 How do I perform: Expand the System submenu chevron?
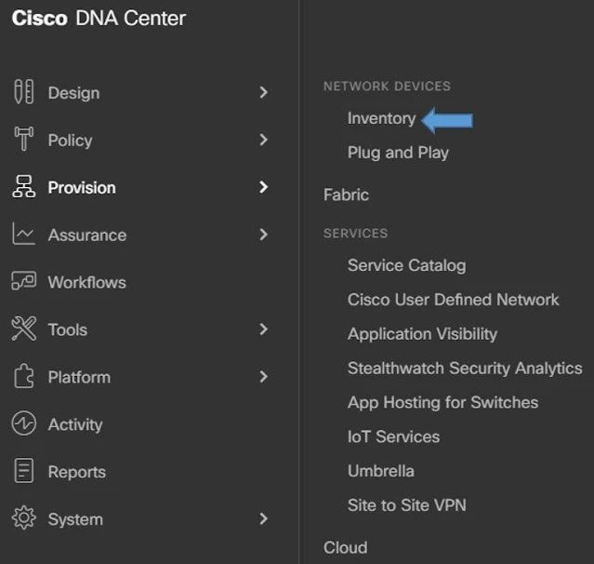click(263, 519)
